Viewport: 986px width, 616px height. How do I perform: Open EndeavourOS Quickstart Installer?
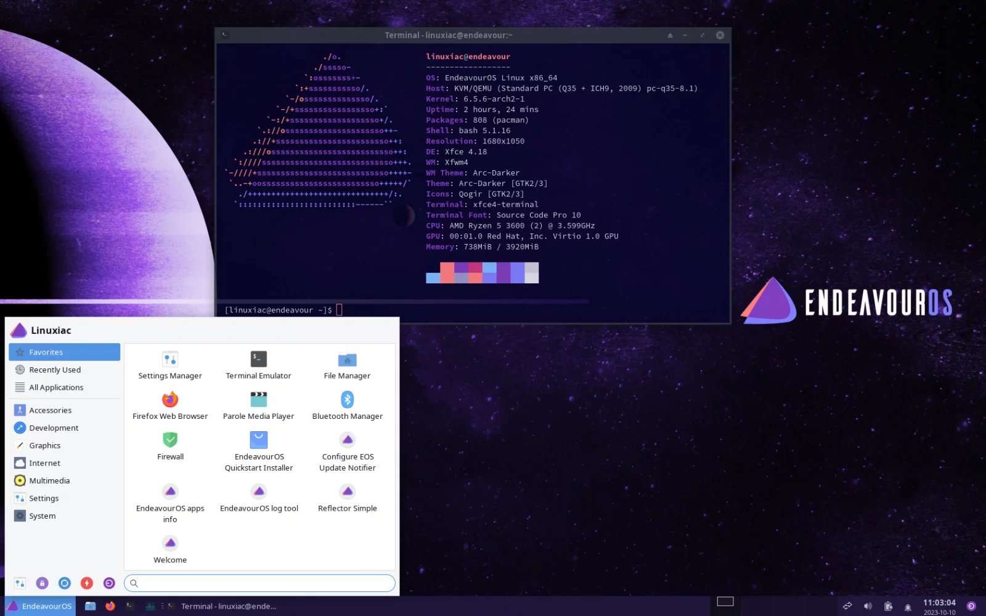coord(258,452)
